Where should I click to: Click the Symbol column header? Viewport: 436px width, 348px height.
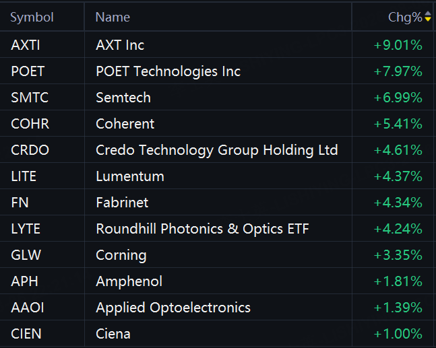[x=32, y=18]
